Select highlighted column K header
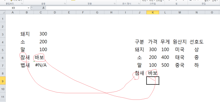Image resolution: width=220 pixels, height=102 pixels. [x=153, y=12]
